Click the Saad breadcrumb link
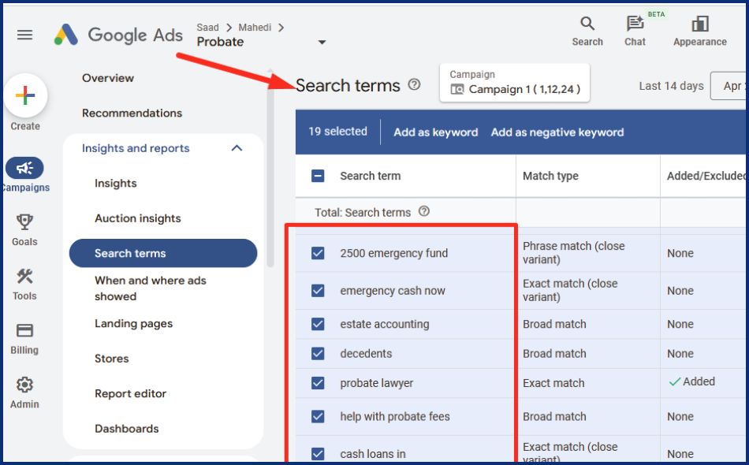The image size is (749, 465). pos(208,28)
